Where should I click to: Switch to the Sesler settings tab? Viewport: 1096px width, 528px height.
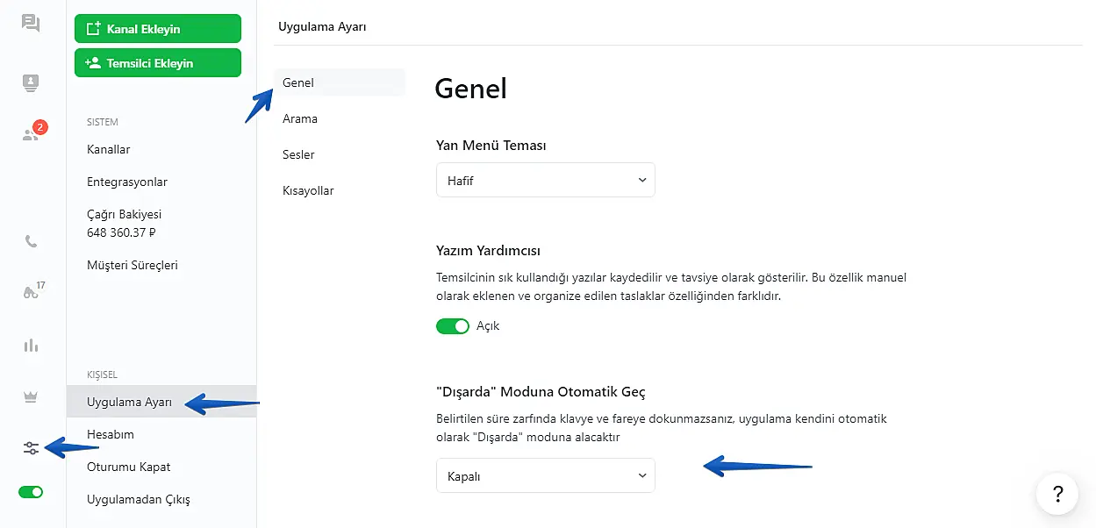tap(298, 154)
